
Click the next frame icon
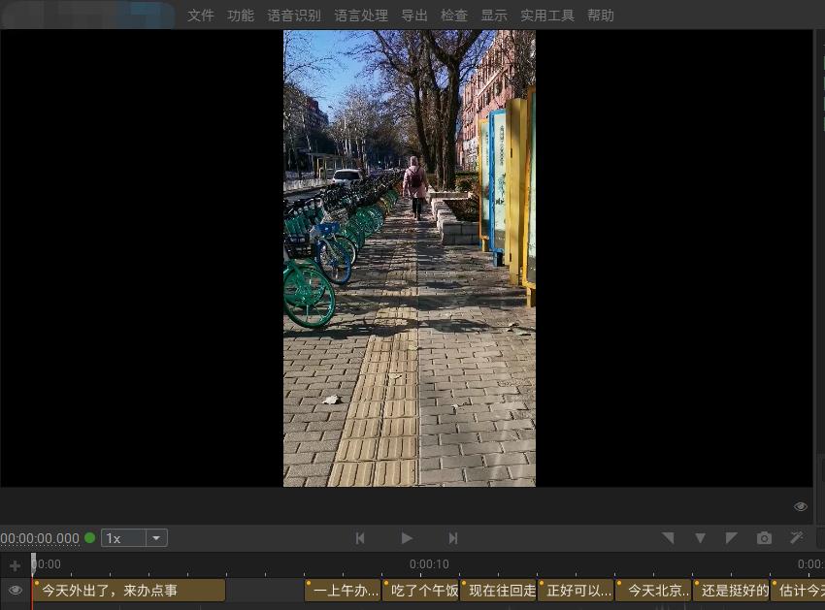[453, 538]
